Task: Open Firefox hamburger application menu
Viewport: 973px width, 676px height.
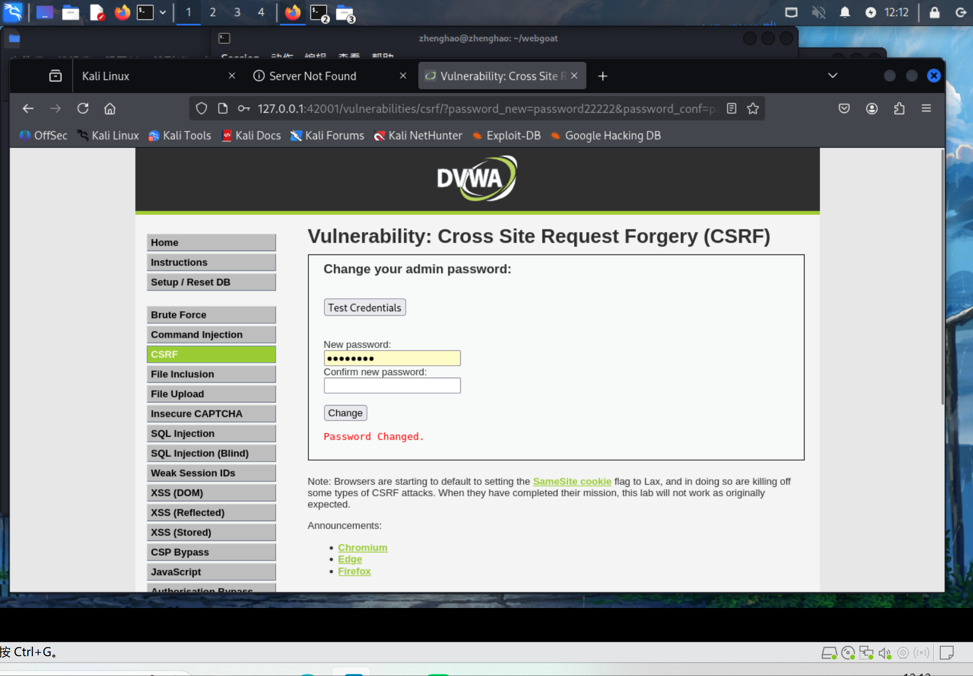Action: [x=926, y=108]
